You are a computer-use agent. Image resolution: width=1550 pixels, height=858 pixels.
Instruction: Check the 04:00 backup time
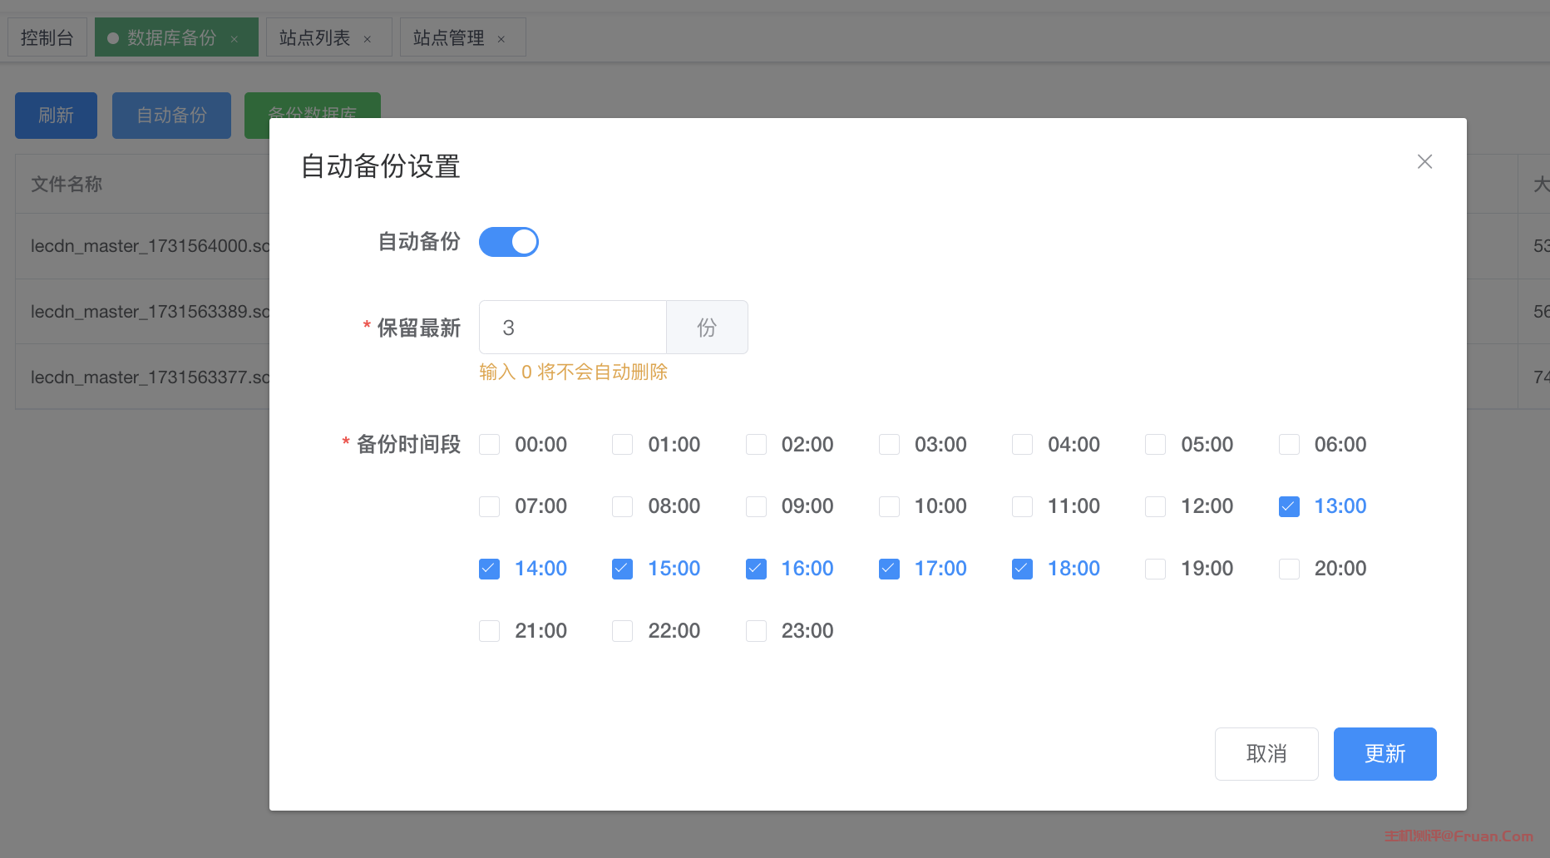[1022, 445]
